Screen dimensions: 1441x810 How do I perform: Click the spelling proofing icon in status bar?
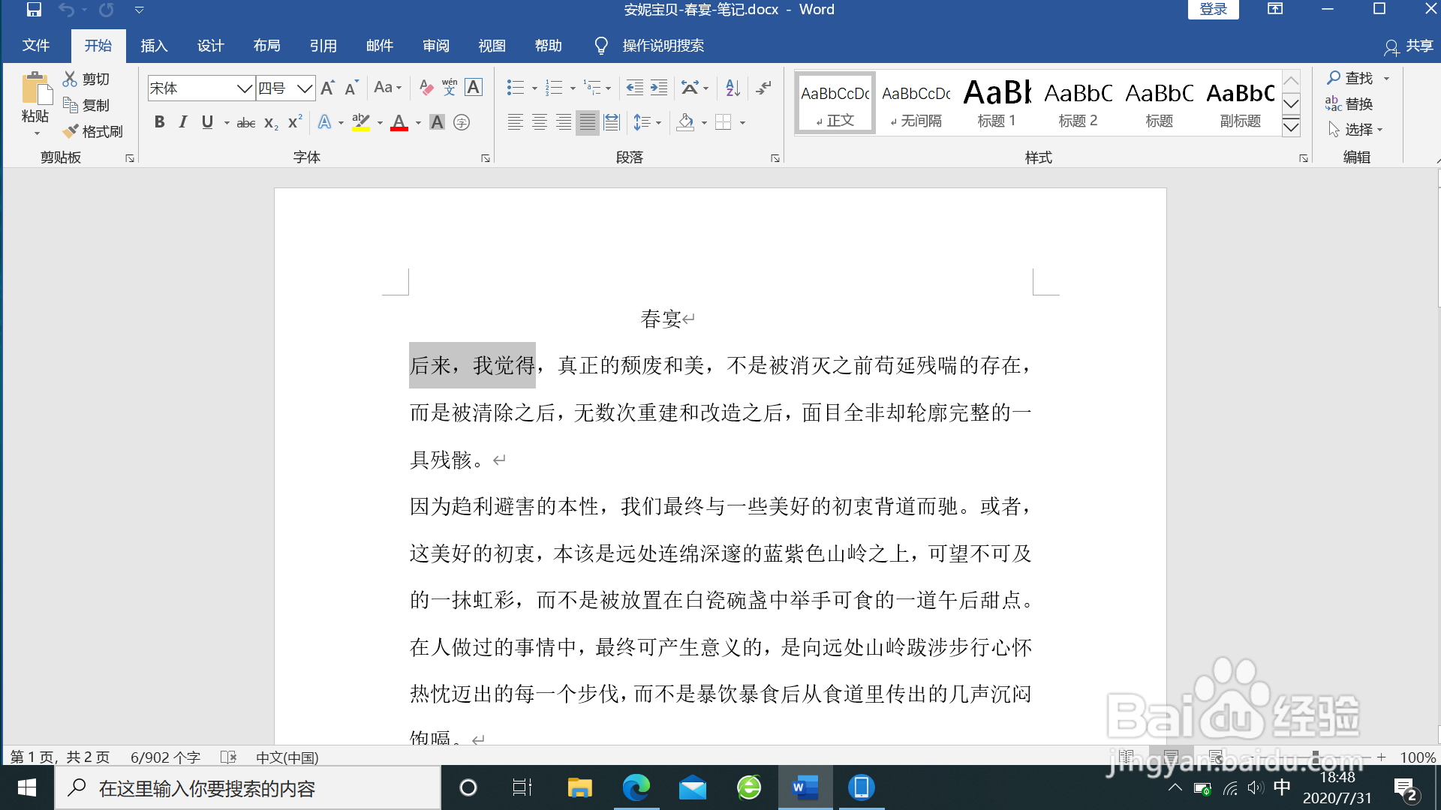pyautogui.click(x=229, y=757)
